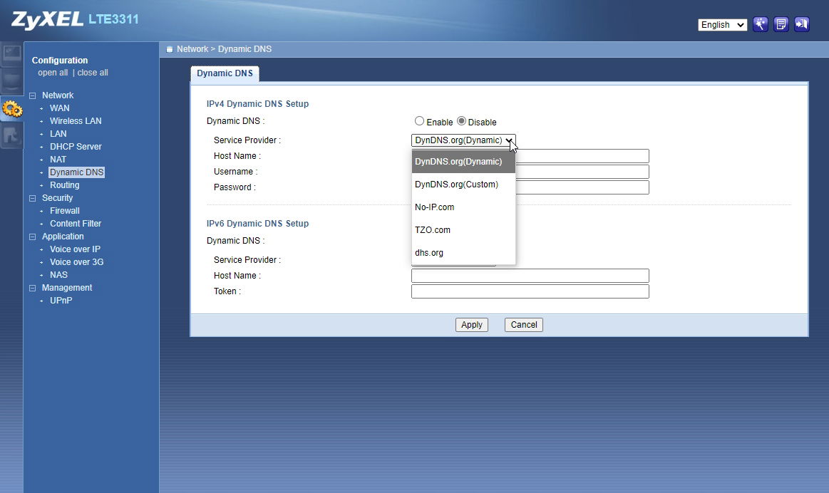Open the Configuration gears sidebar icon
The image size is (829, 493).
tap(11, 108)
